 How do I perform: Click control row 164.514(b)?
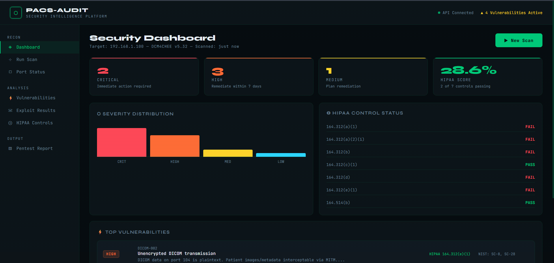point(430,203)
